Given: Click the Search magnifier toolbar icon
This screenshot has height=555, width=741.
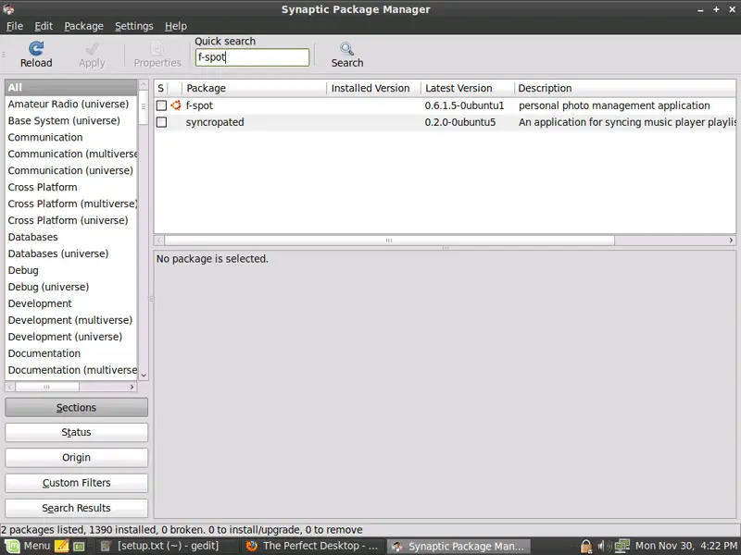Looking at the screenshot, I should [346, 49].
